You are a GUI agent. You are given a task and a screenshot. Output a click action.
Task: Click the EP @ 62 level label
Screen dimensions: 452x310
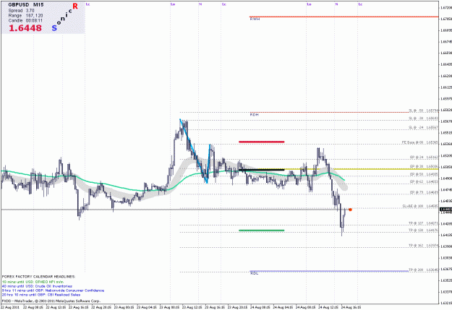(x=424, y=181)
